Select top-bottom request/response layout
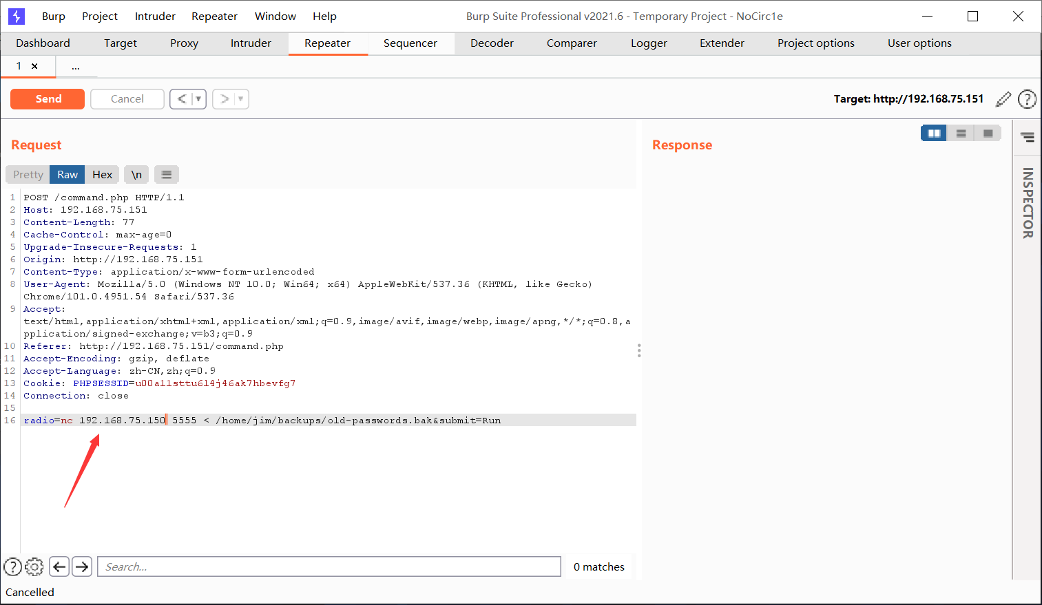 point(961,133)
